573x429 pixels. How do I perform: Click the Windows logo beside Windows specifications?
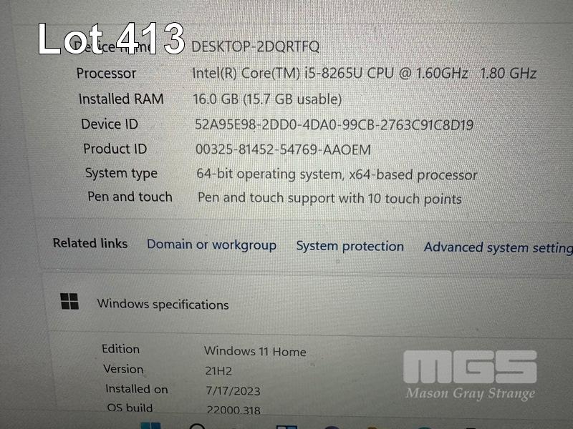[x=69, y=301]
